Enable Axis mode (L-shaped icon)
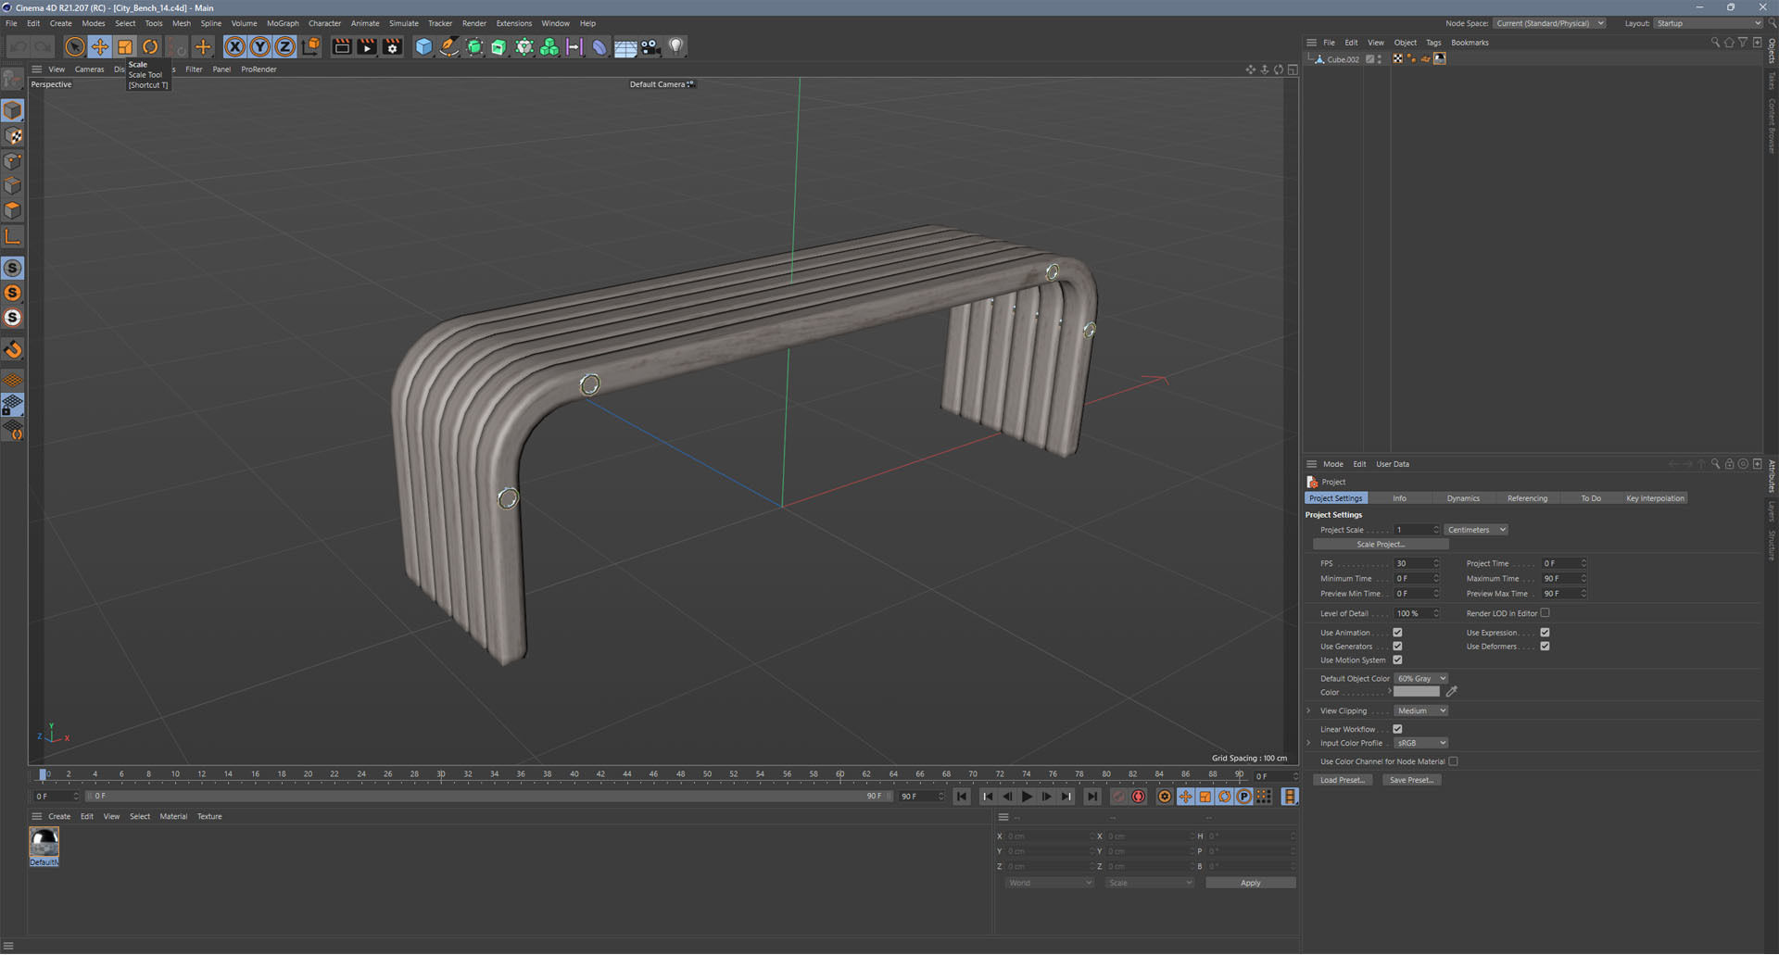 (13, 237)
